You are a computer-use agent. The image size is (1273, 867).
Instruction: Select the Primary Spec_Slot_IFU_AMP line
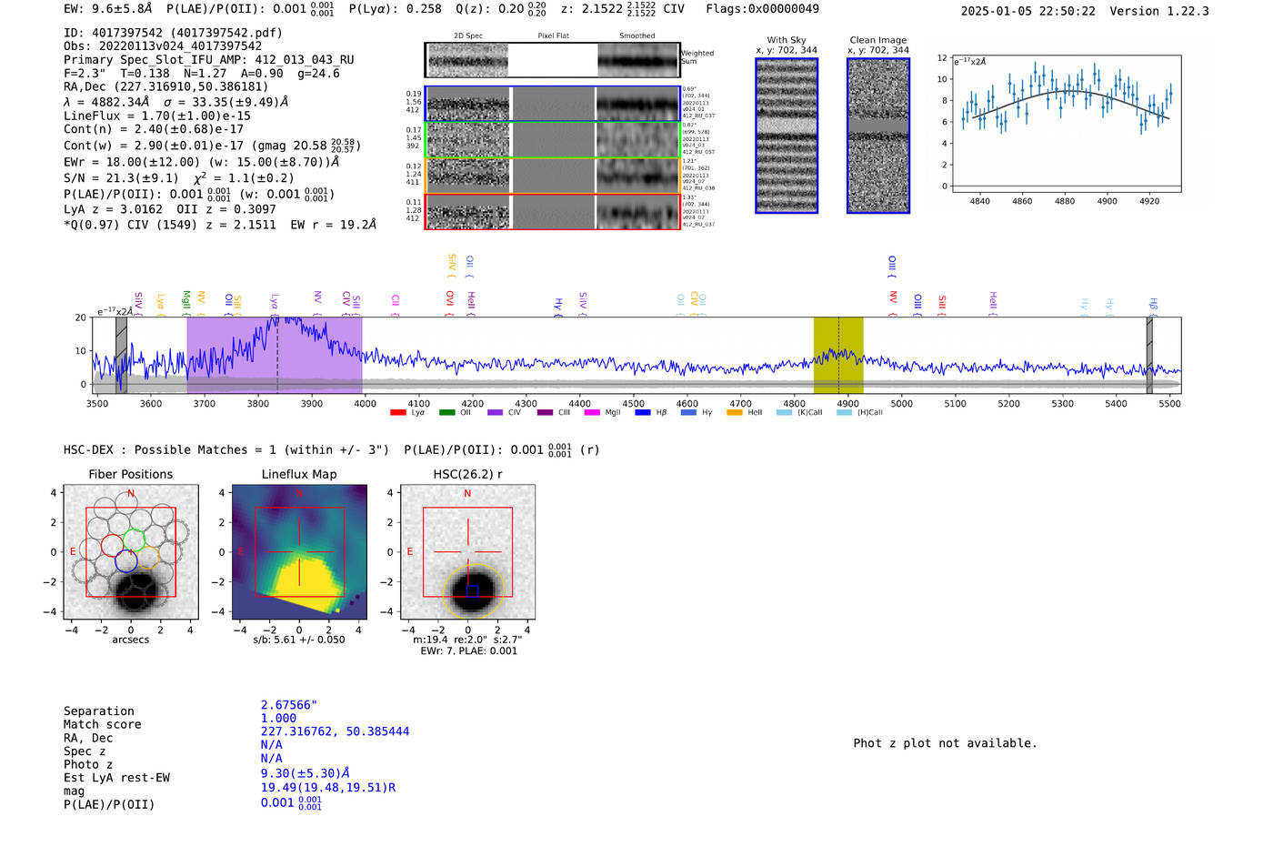pyautogui.click(x=209, y=60)
